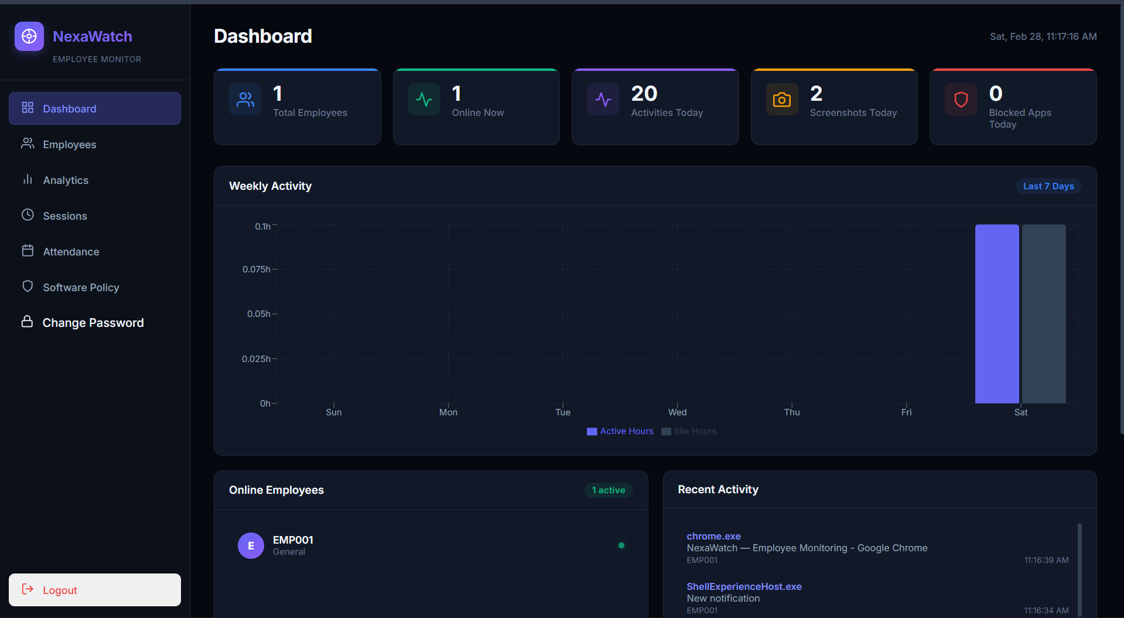
Task: Click the Sessions clock icon
Action: coord(28,216)
